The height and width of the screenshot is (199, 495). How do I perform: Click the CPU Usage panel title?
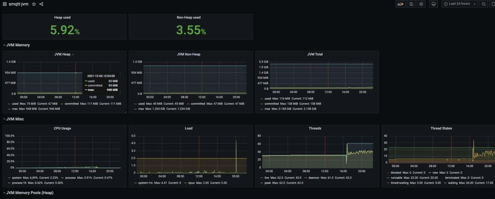[62, 128]
